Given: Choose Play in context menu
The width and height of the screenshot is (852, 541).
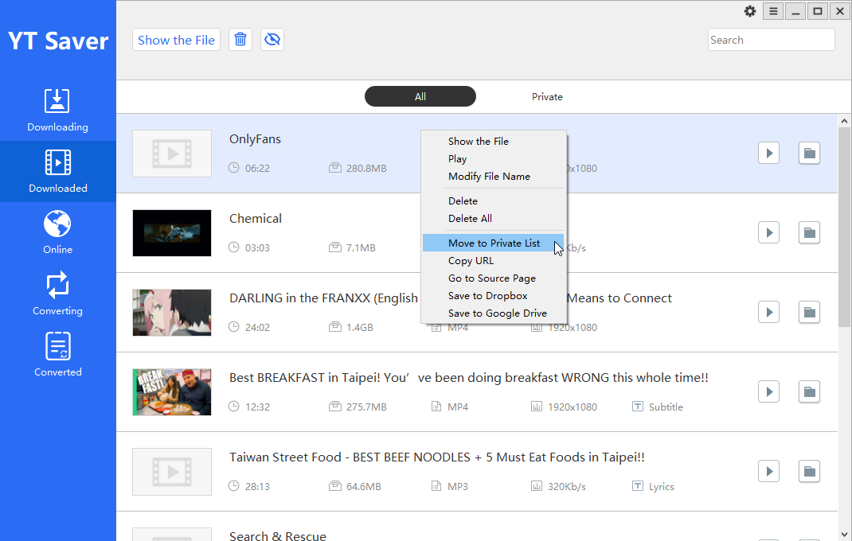Looking at the screenshot, I should [x=494, y=158].
